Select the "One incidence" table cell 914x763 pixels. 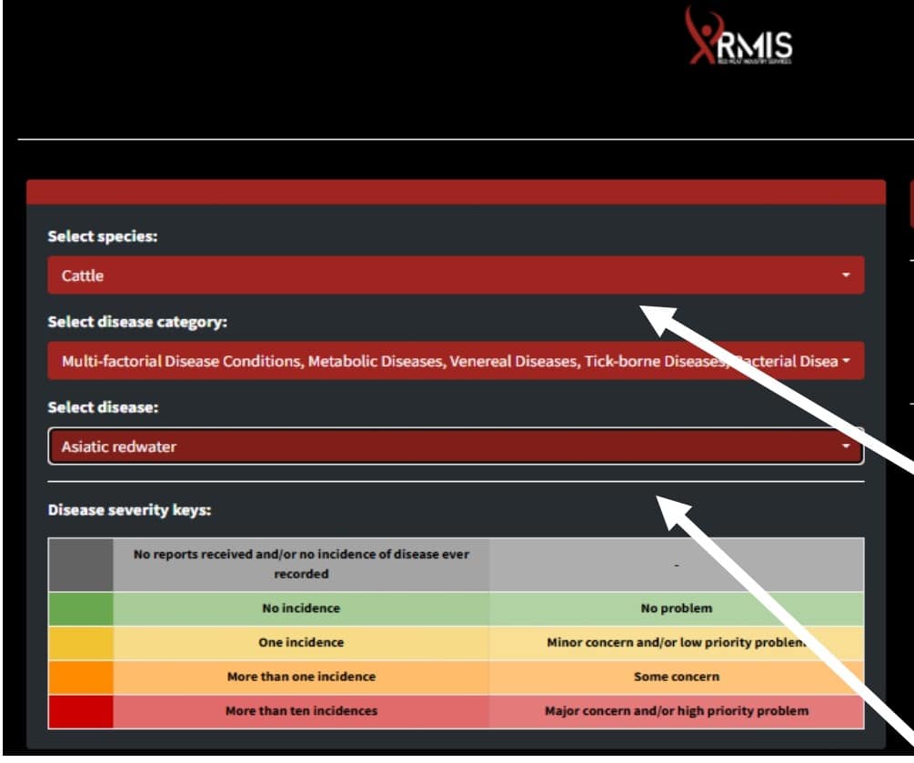(x=301, y=642)
